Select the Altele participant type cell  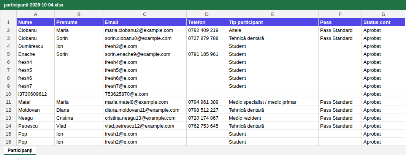pos(273,30)
